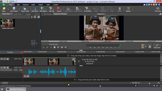
Task: Switch to the Audio Files bin tab
Action: click(x=18, y=14)
